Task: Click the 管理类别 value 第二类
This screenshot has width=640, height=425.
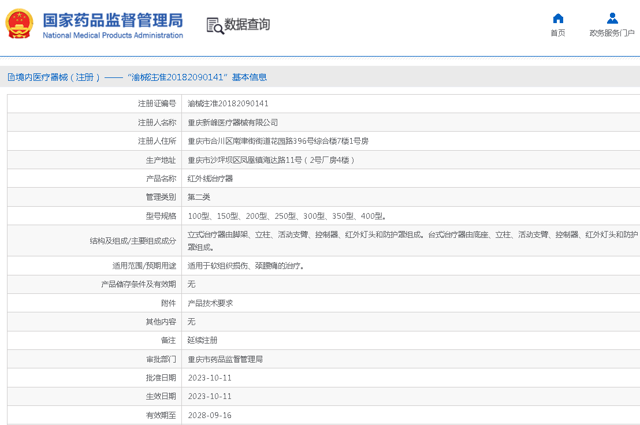Action: tap(199, 197)
